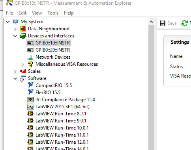Click the LabVIEW Run-Time 12.0.1 icon
This screenshot has width=191, height=150.
pyautogui.click(x=30, y=142)
